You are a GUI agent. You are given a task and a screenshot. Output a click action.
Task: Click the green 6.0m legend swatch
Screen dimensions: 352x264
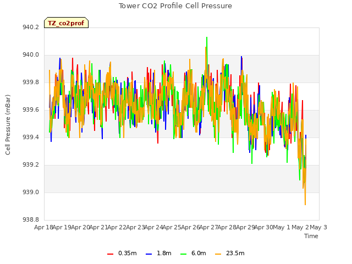[183, 254]
